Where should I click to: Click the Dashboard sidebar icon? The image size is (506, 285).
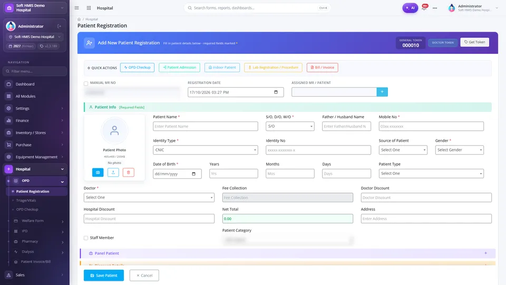coord(9,84)
